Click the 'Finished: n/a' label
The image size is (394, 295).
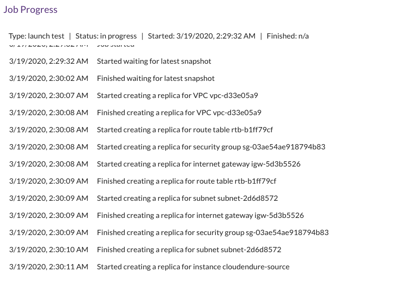[x=288, y=36]
